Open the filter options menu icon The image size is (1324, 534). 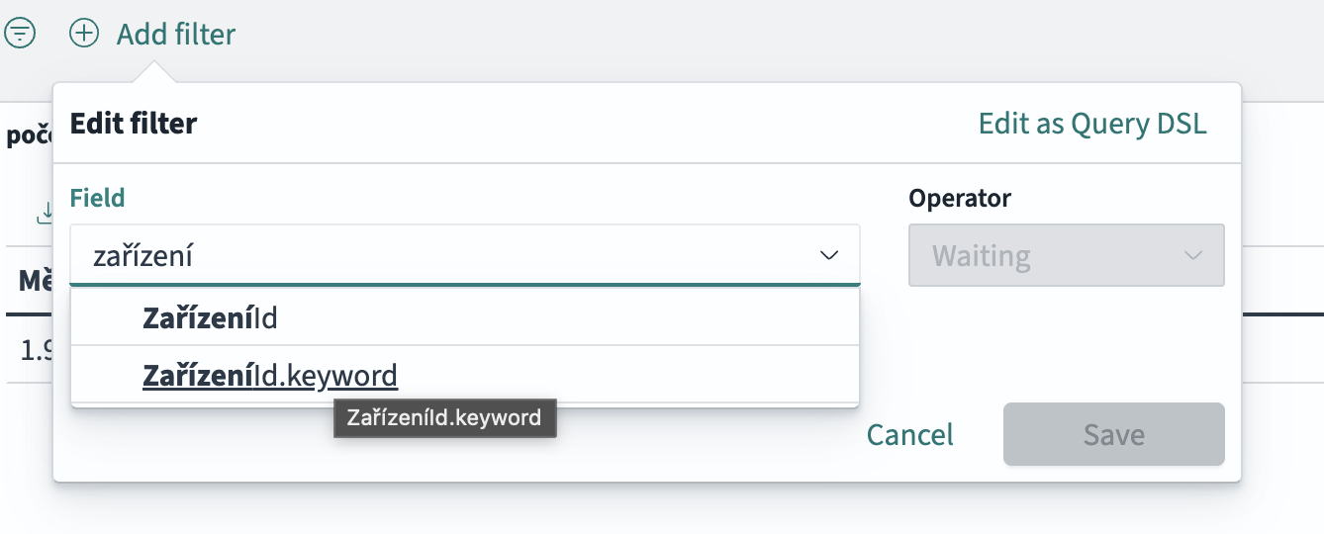(x=21, y=34)
